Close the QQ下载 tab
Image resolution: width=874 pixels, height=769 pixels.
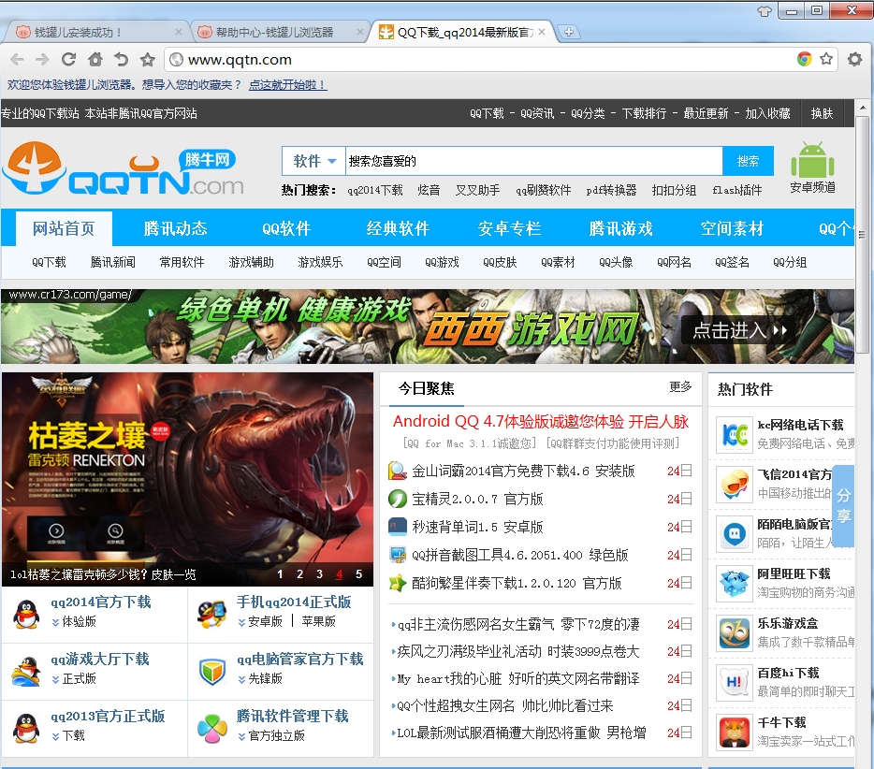pyautogui.click(x=543, y=32)
